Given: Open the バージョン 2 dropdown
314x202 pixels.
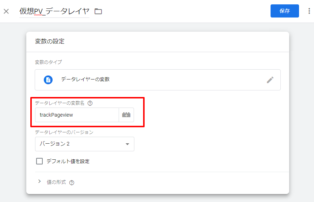Looking at the screenshot, I should (84, 144).
